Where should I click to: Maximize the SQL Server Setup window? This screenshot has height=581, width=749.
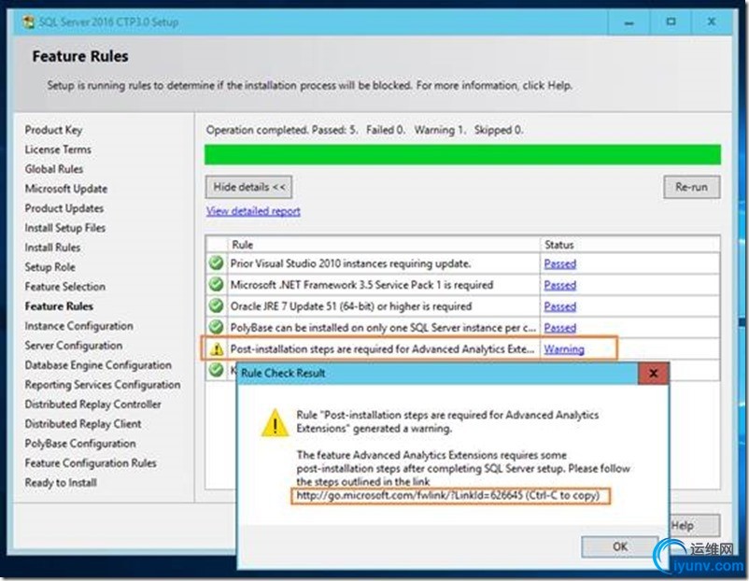671,22
